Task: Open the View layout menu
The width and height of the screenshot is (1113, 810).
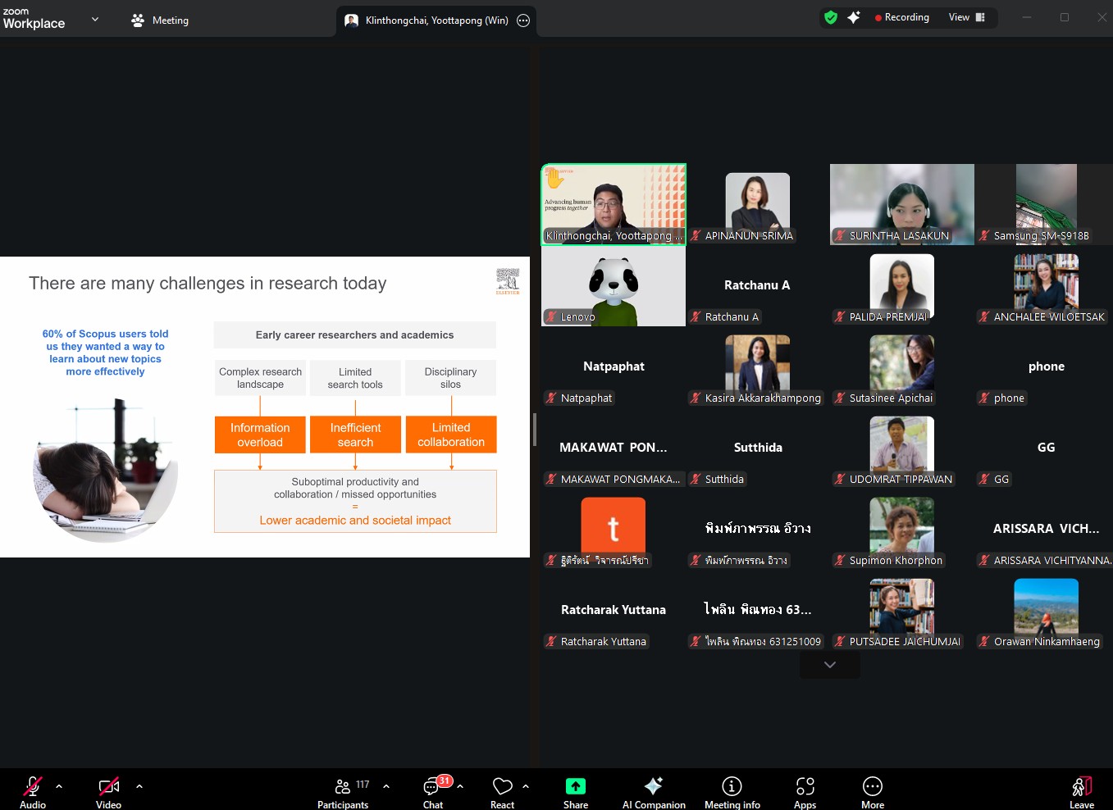Action: (966, 17)
